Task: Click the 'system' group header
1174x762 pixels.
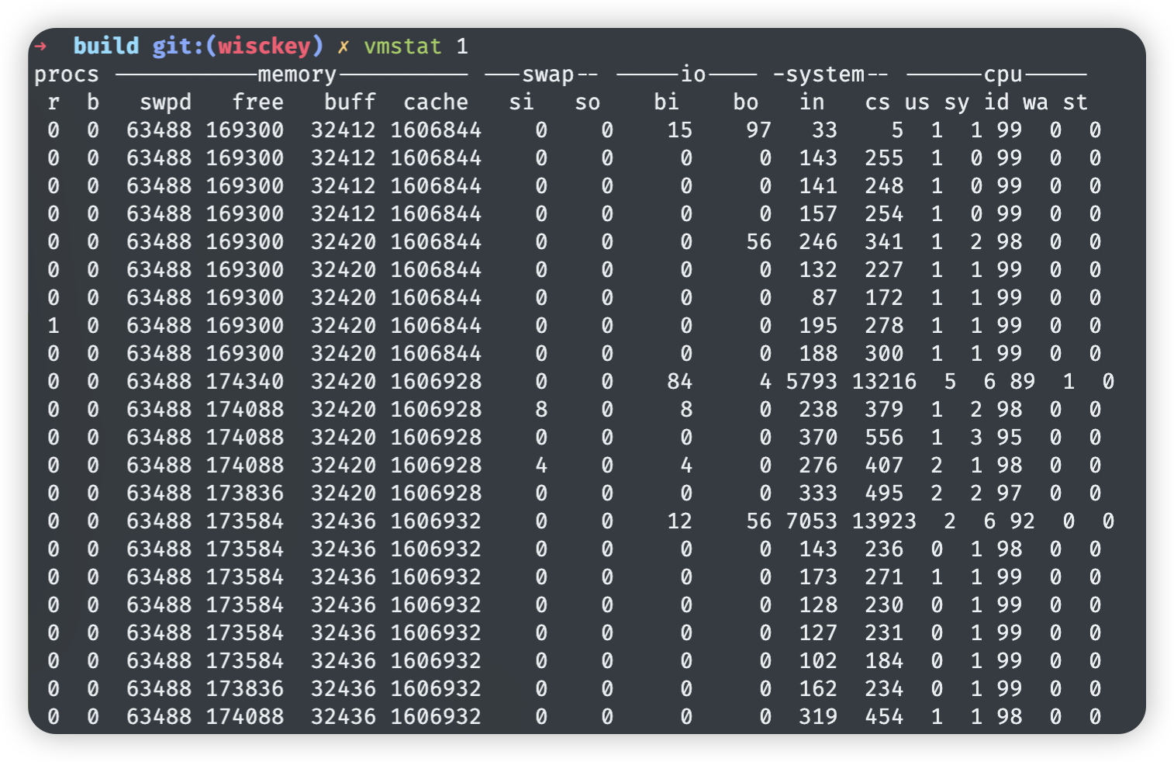Action: click(x=825, y=74)
